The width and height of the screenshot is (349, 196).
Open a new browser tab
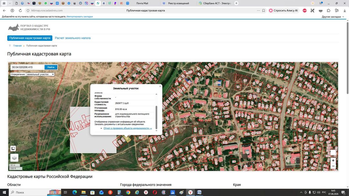pos(236,3)
